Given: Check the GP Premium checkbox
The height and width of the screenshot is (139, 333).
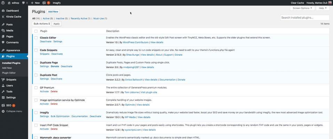Looking at the screenshot, I should (x=36, y=88).
